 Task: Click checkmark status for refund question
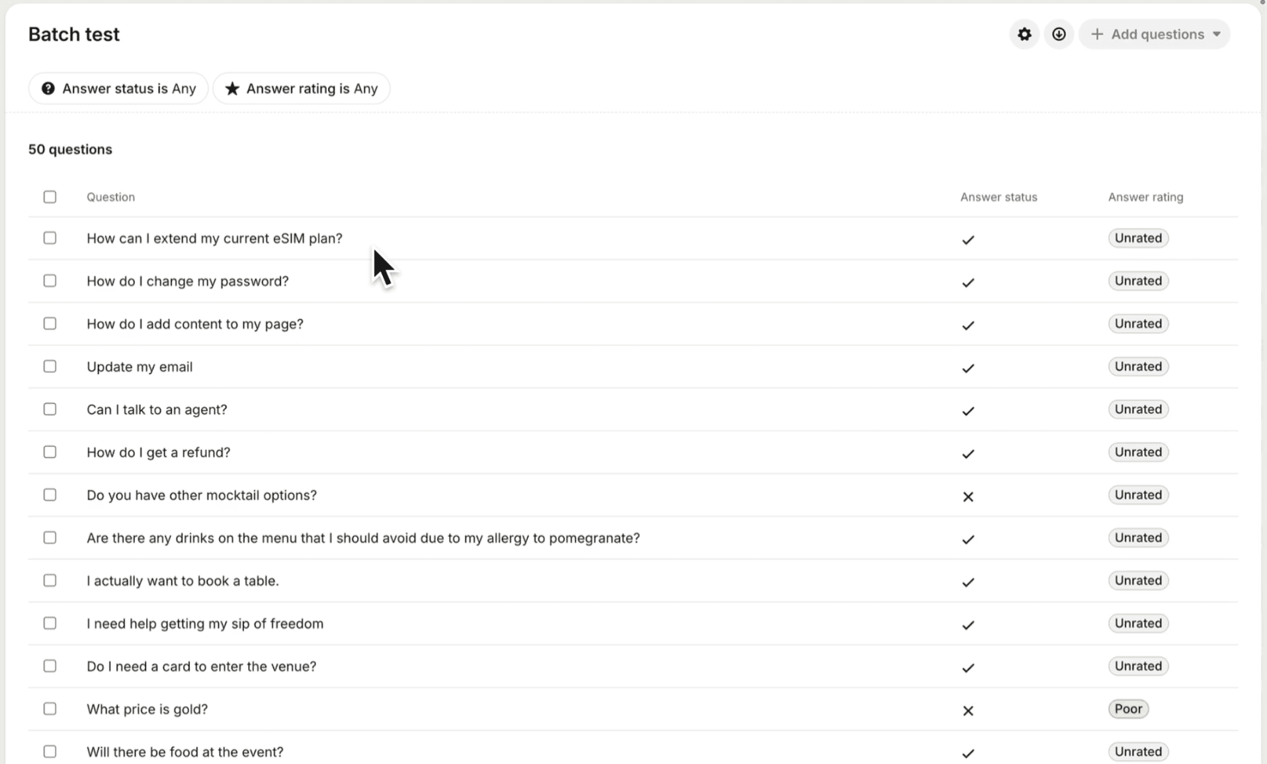tap(967, 453)
